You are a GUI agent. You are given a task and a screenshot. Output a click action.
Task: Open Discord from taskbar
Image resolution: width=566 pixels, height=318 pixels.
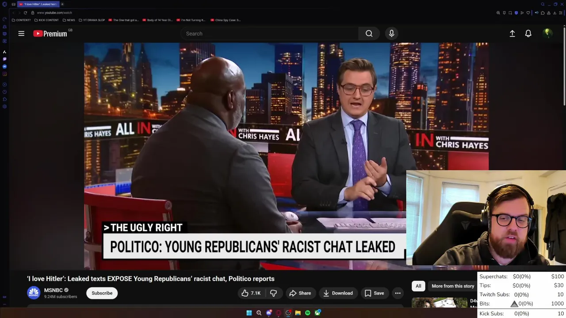pyautogui.click(x=269, y=313)
